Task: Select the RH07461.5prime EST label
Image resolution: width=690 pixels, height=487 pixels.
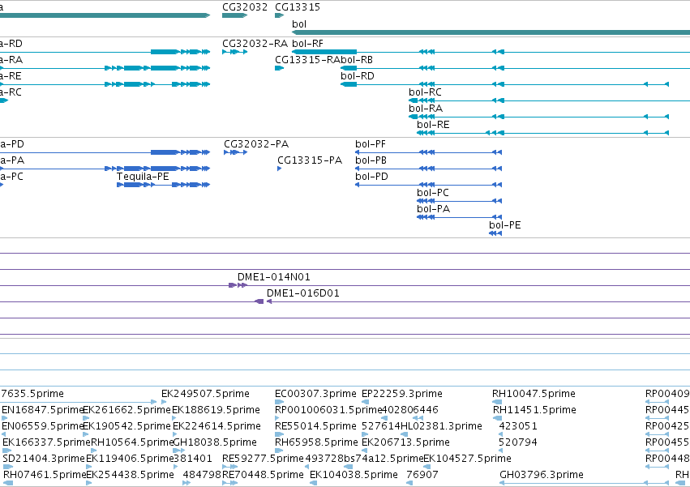Action: (x=45, y=475)
